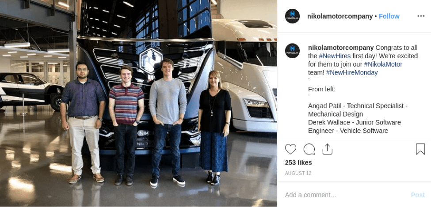Viewport: 431px width, 207px height.
Task: Click the new hires photo
Action: [138, 103]
